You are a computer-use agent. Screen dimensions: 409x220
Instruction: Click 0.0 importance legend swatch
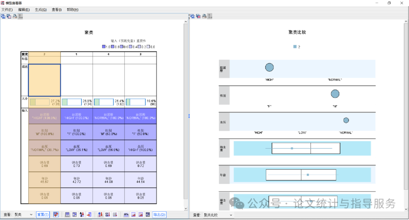click(148, 47)
